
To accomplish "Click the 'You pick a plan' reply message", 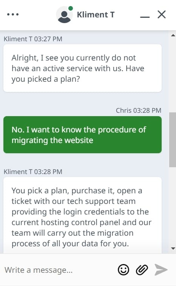I will tap(82, 215).
